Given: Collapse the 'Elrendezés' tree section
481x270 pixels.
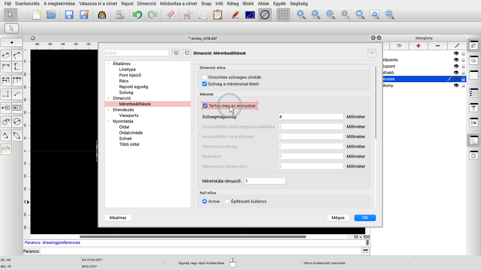Looking at the screenshot, I should [x=108, y=110].
